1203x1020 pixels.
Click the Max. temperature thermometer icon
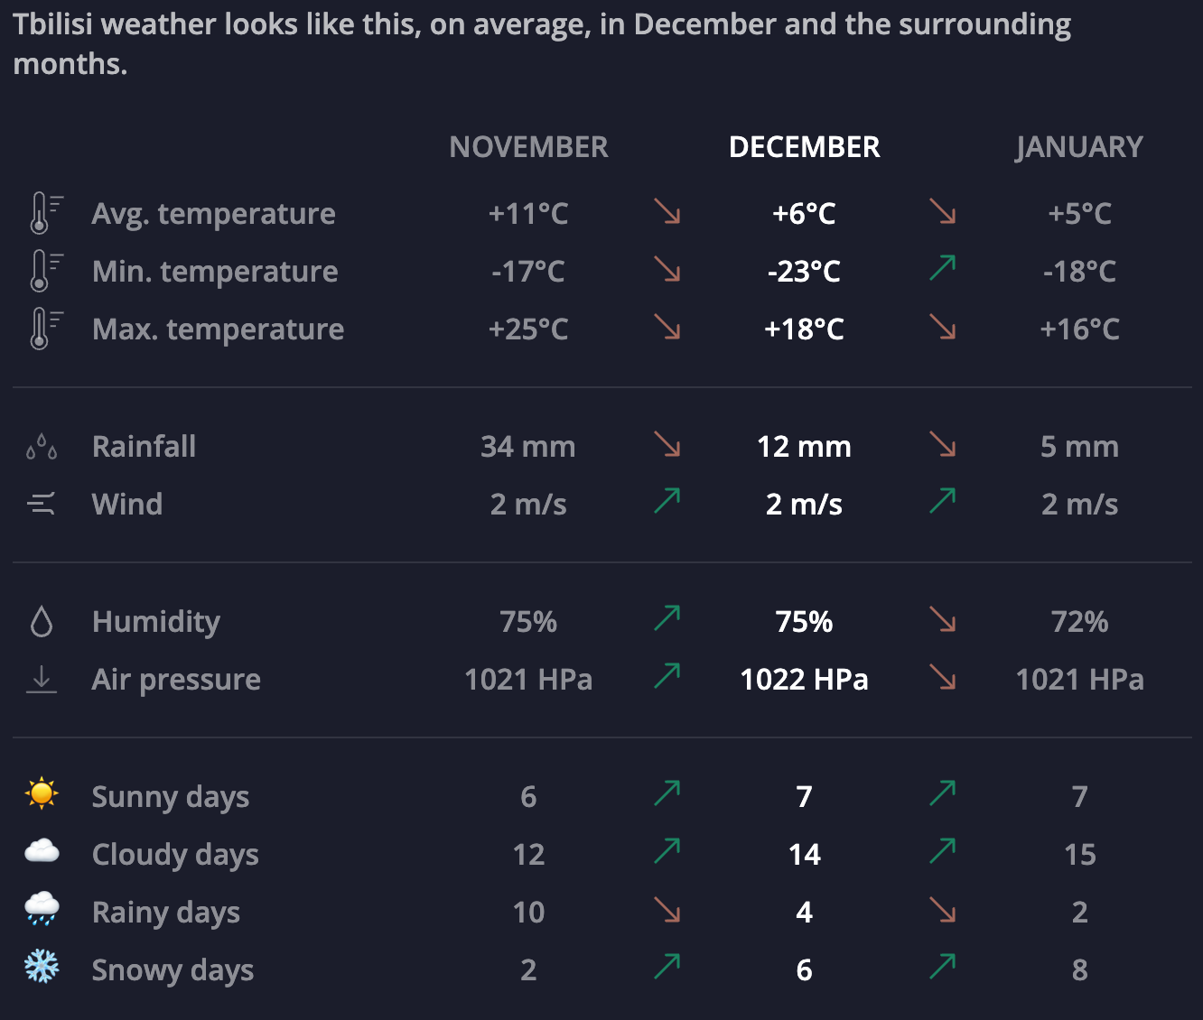pyautogui.click(x=42, y=329)
